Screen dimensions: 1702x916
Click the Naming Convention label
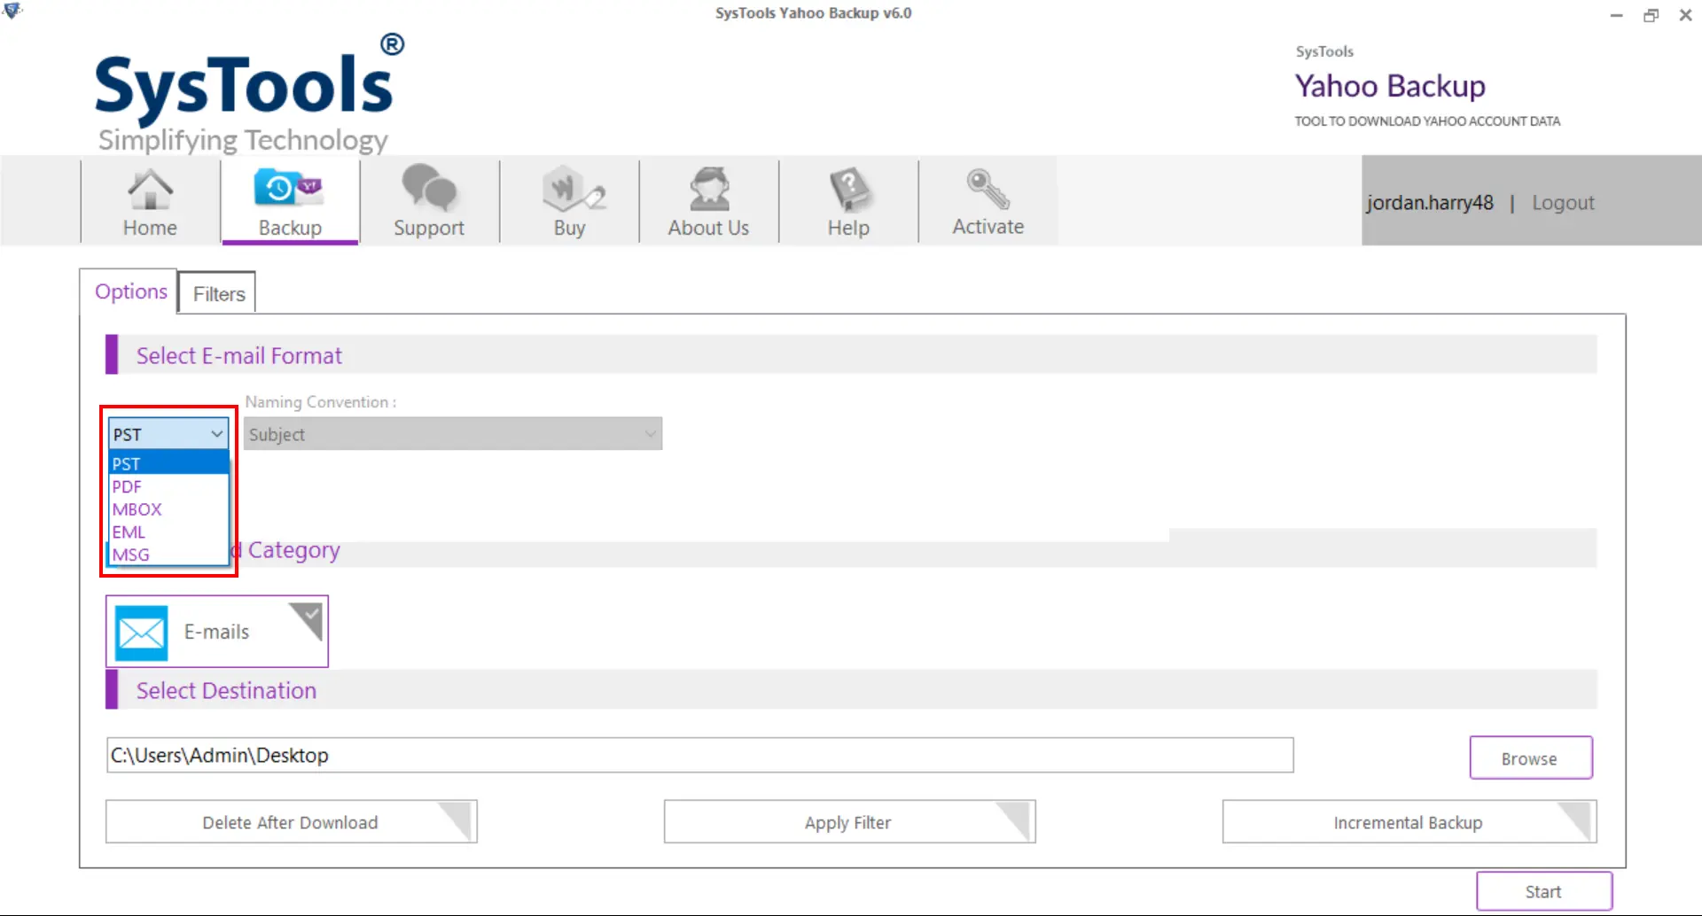[x=320, y=402]
